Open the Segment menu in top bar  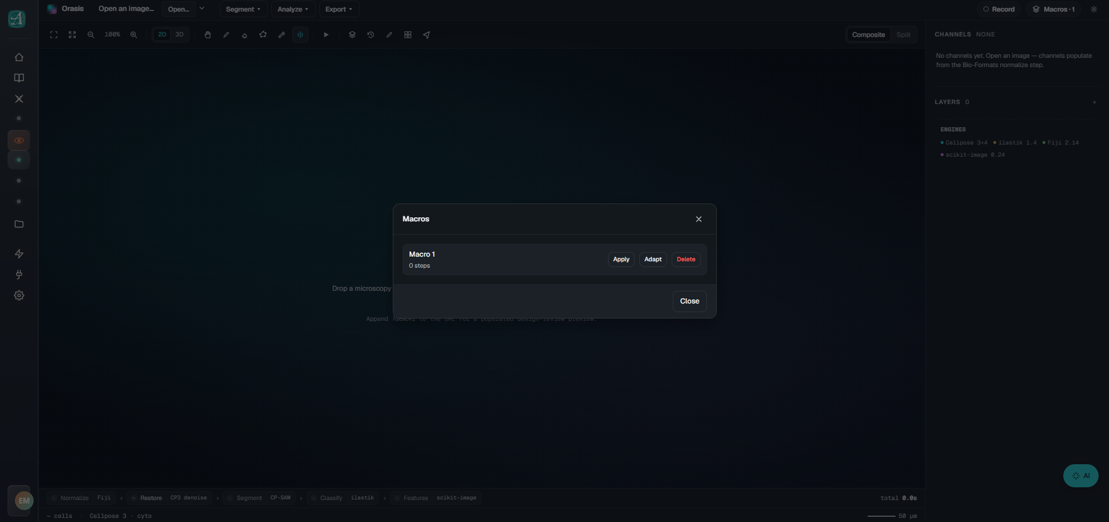tap(243, 9)
